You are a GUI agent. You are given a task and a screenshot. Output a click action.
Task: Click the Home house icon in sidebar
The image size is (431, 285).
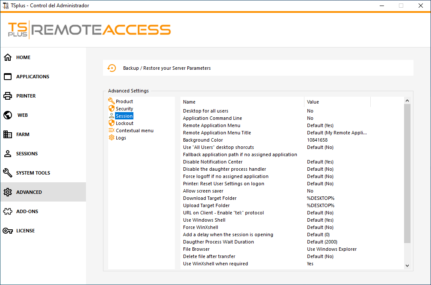pyautogui.click(x=8, y=57)
